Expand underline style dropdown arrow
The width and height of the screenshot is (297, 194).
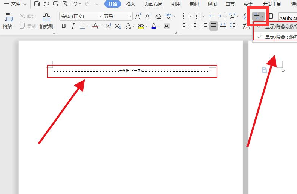pyautogui.click(x=88, y=26)
